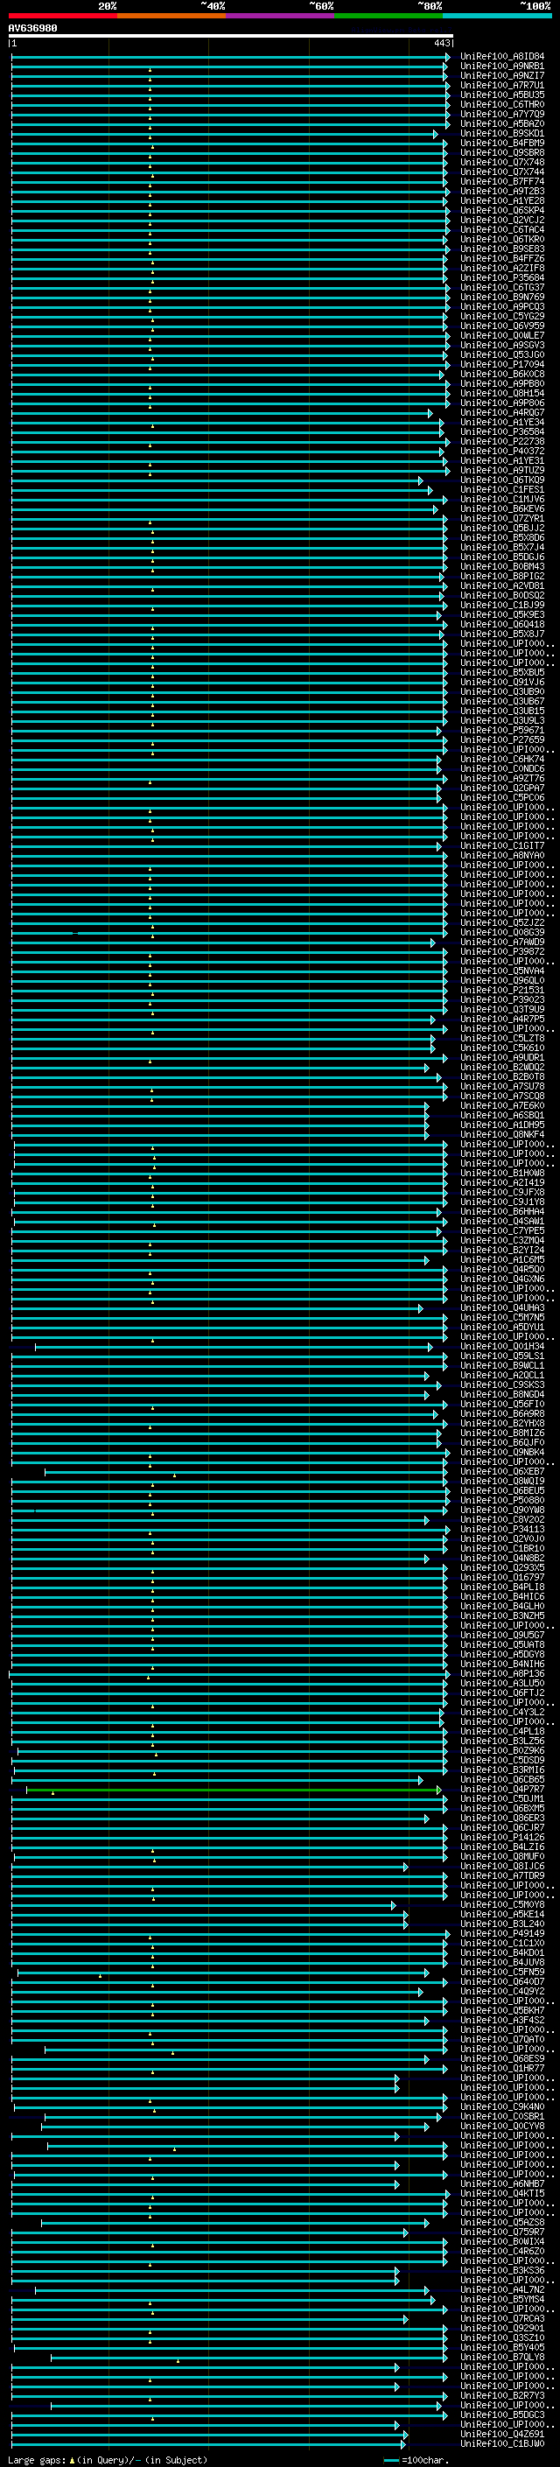Select label UniRef100_Q6XEB7

click(502, 1471)
